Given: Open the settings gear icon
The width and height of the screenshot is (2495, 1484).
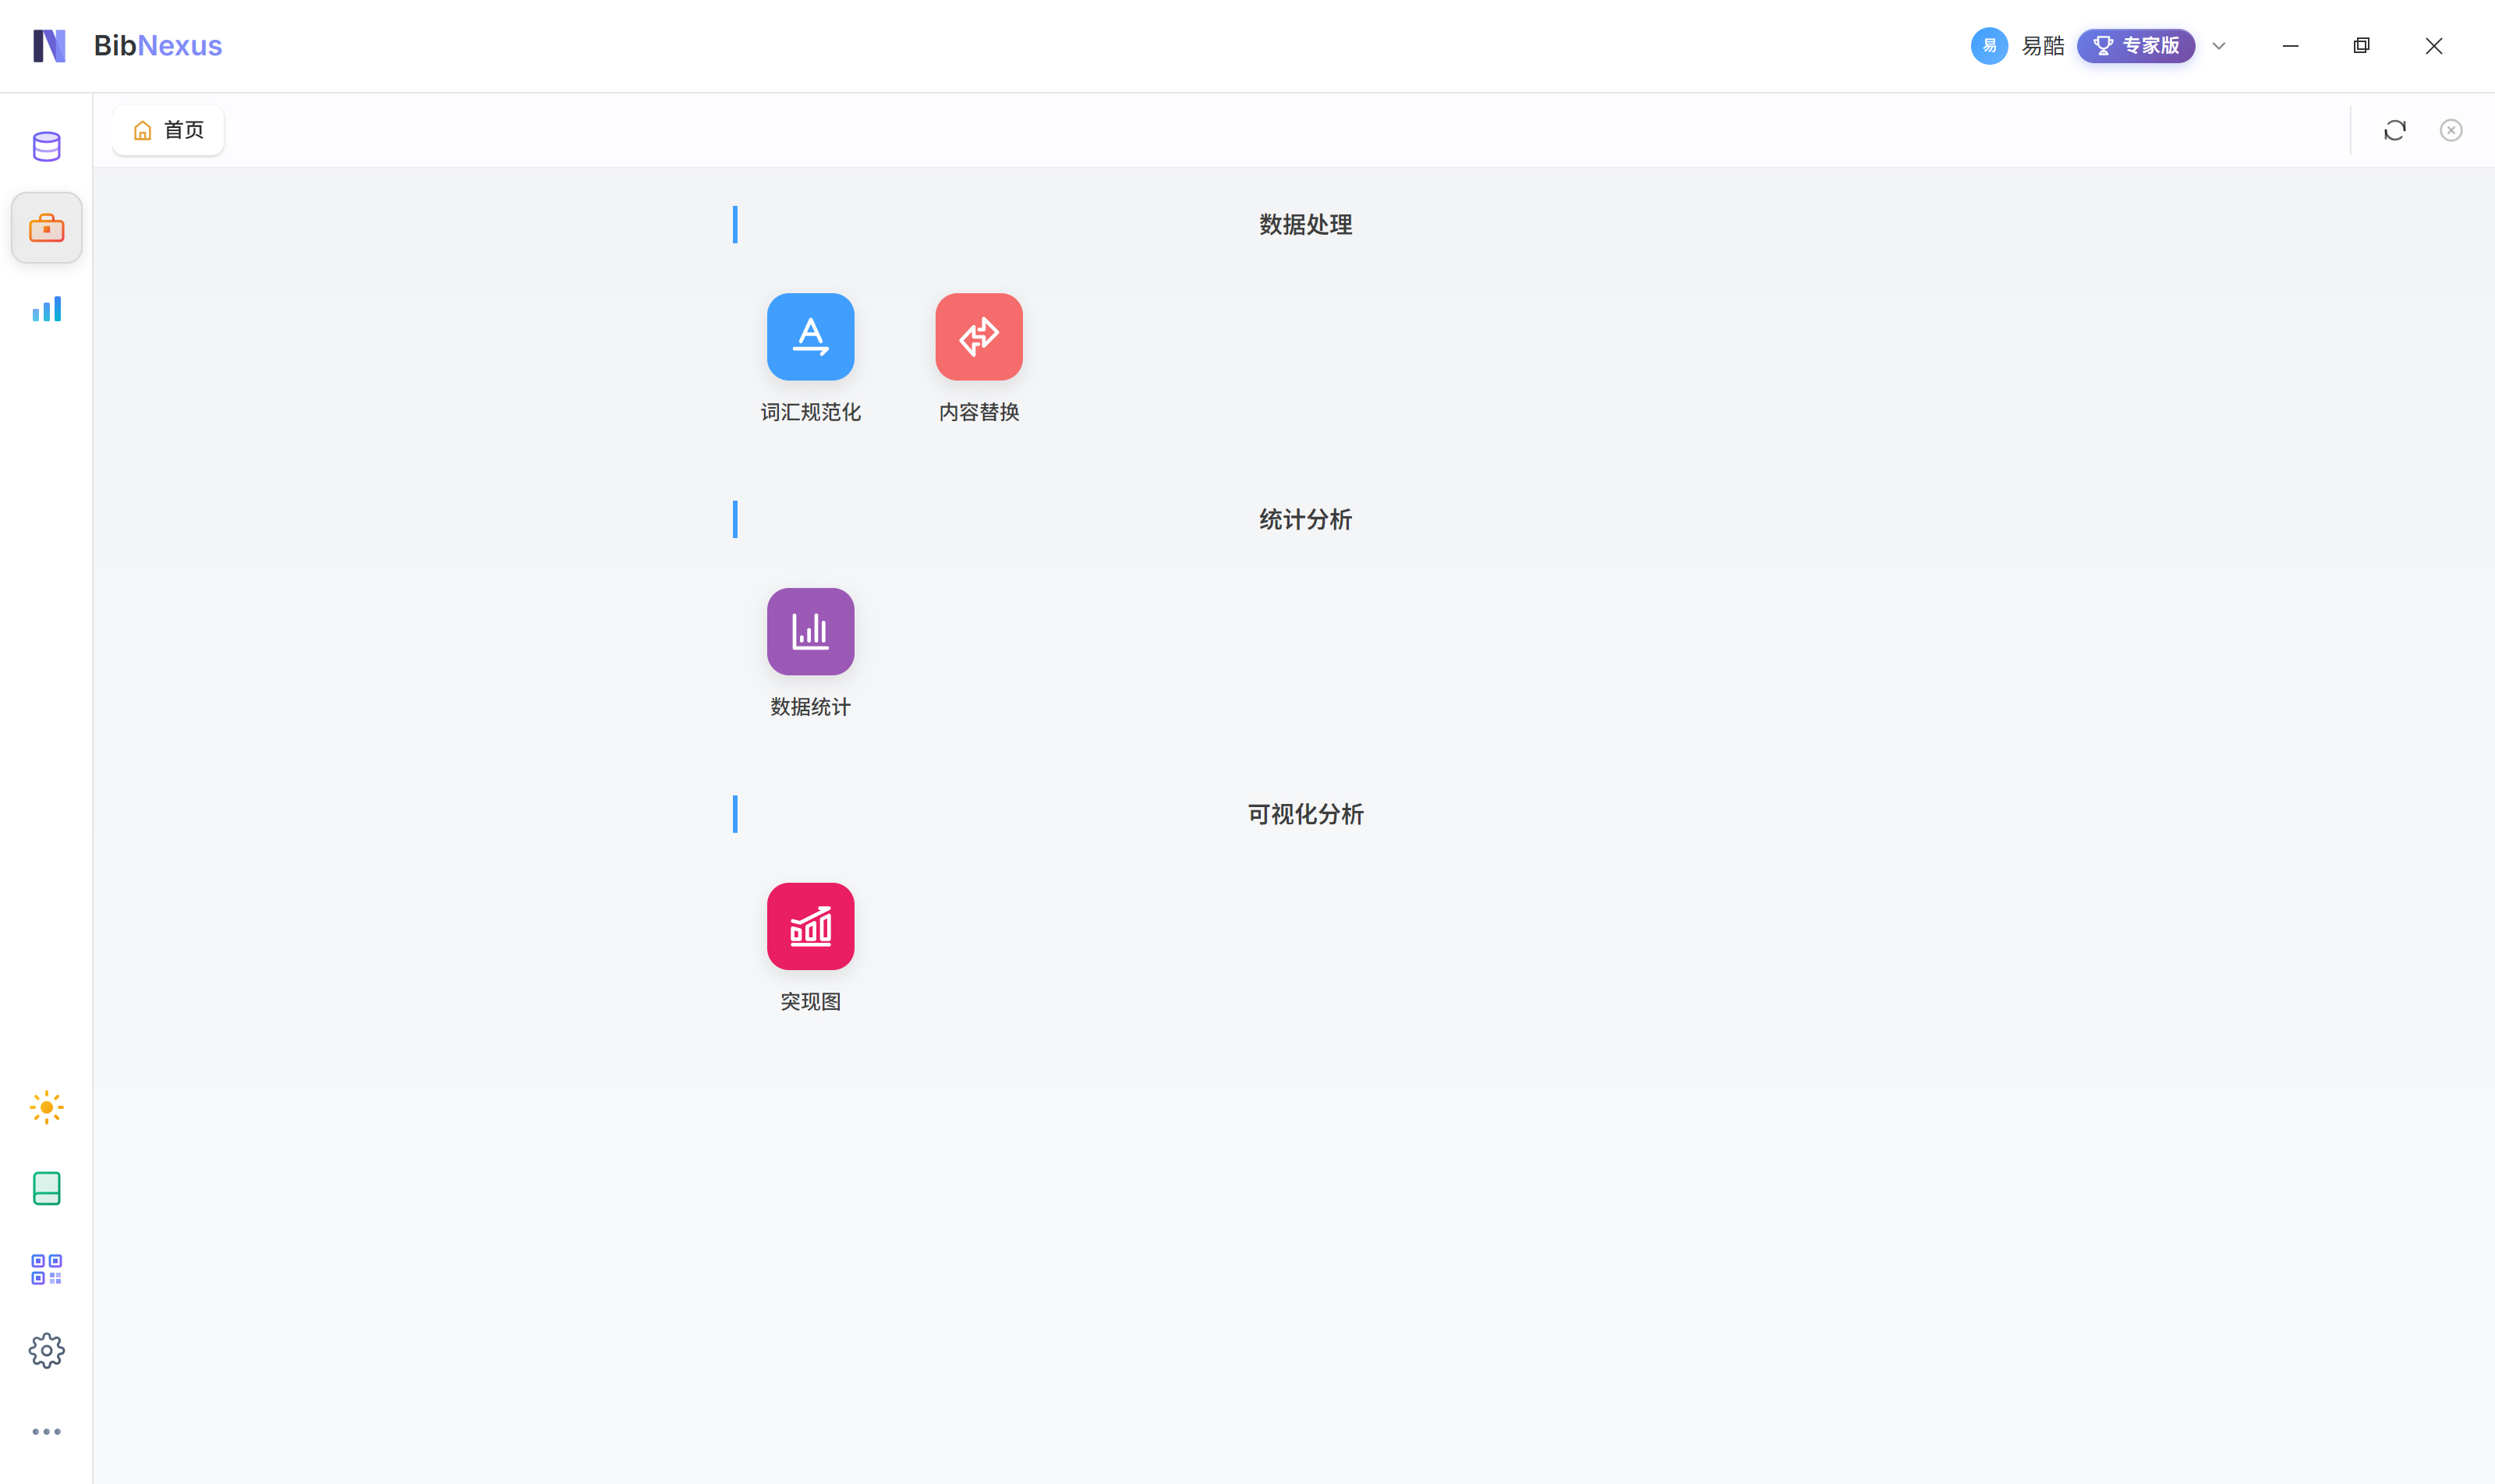Looking at the screenshot, I should [46, 1350].
